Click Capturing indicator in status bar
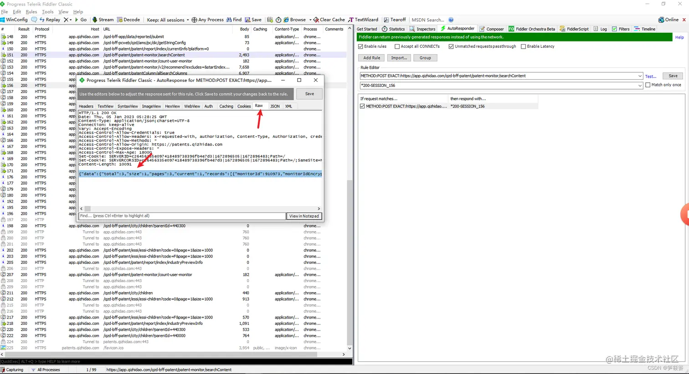Screen dimensions: 689x374 click(x=12, y=369)
